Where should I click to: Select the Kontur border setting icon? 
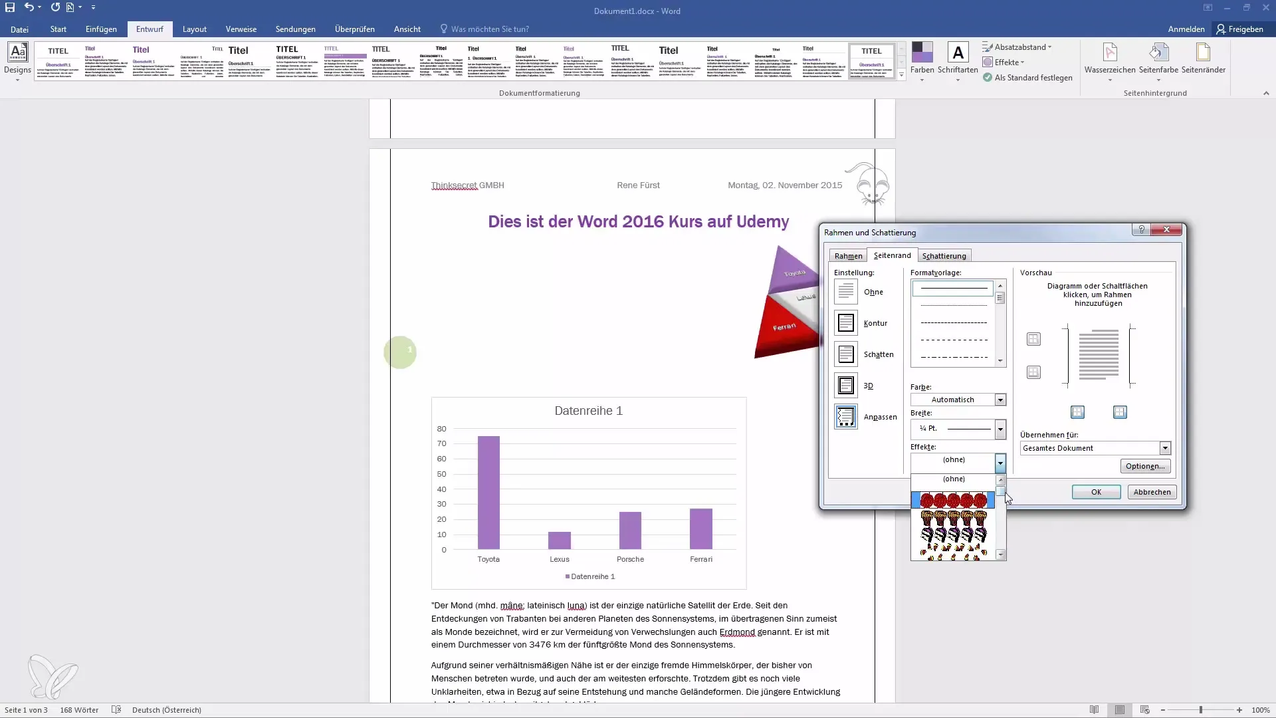[x=846, y=323]
